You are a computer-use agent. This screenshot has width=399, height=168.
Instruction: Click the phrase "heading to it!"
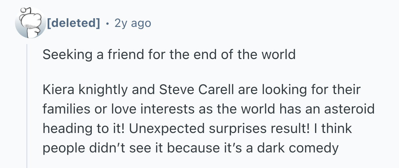click(83, 128)
